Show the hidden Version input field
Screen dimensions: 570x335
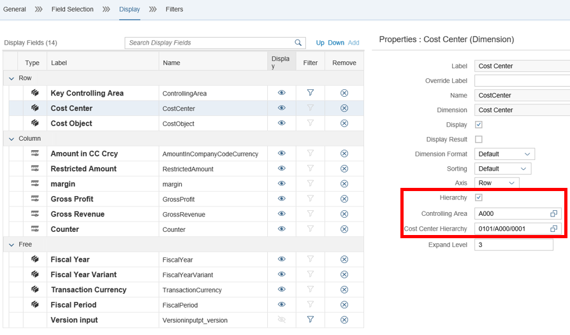coord(282,319)
